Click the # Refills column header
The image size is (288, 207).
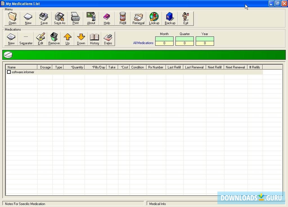pyautogui.click(x=255, y=67)
